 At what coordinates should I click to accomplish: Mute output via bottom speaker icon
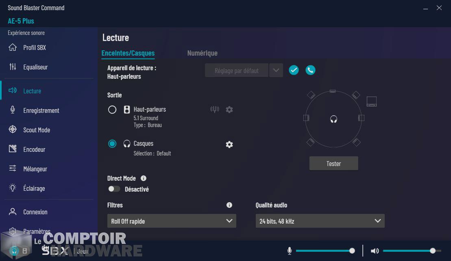pos(375,251)
